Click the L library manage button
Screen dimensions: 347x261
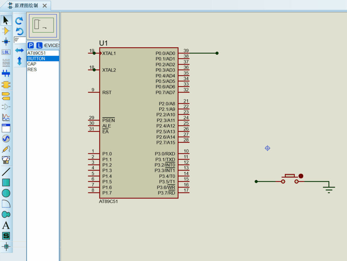39,46
